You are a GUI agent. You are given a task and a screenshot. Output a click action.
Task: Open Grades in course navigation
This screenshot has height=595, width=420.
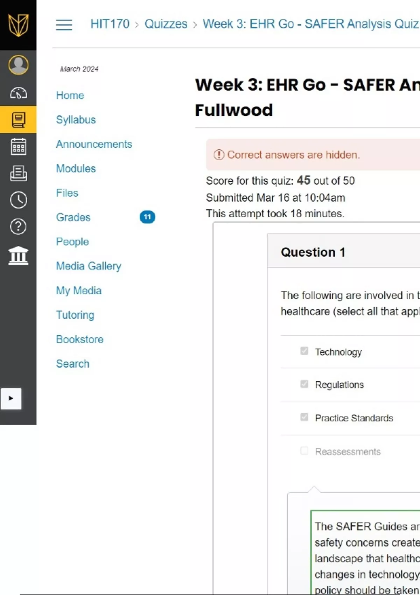(x=73, y=217)
